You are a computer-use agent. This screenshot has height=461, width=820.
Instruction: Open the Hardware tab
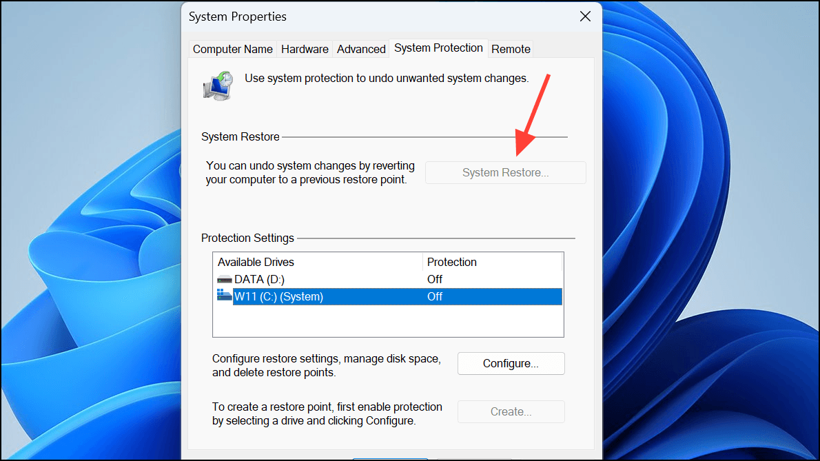[305, 49]
